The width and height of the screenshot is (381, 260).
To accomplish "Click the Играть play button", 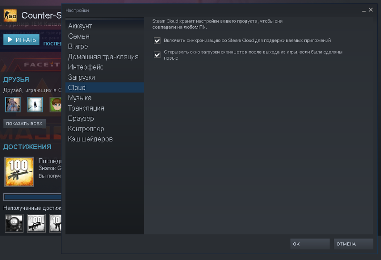I will 21,40.
